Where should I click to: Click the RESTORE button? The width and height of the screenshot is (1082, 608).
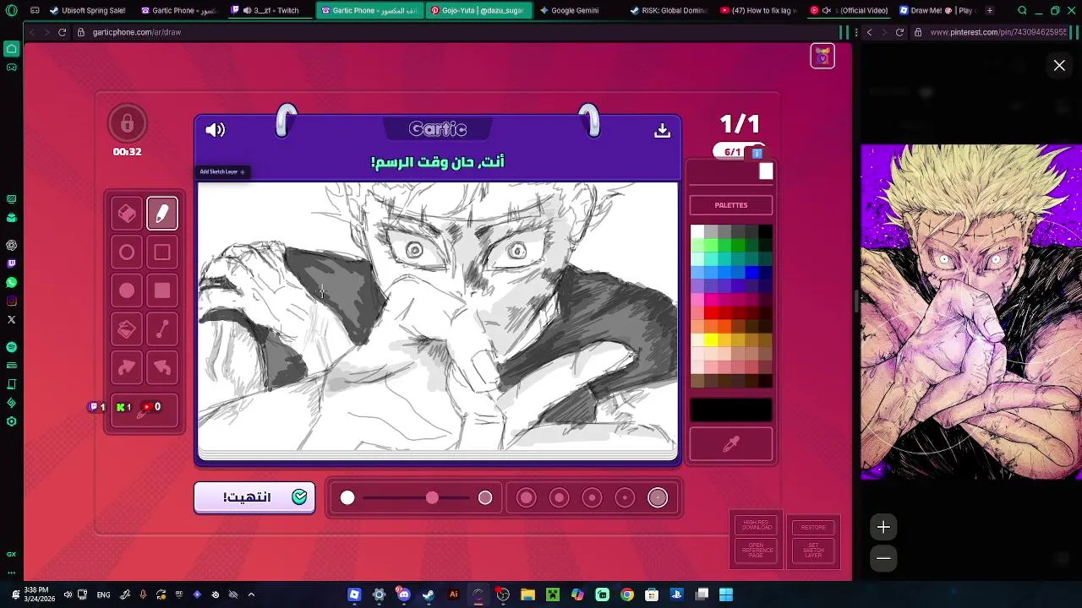813,527
